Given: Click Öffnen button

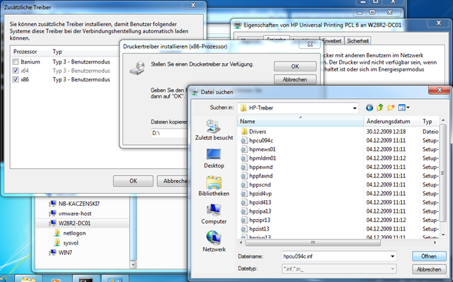Looking at the screenshot, I should click(429, 257).
